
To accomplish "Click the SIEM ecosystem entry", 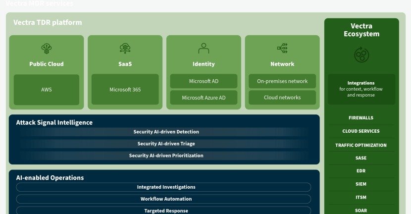I will pyautogui.click(x=361, y=184).
